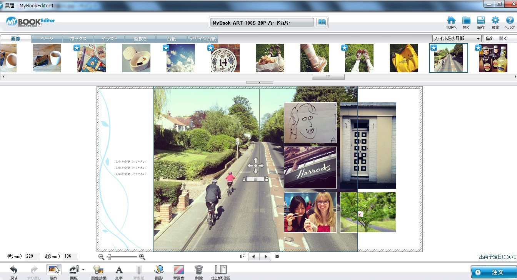Switch to the イラスト tab
Screen dimensions: 517x280
click(109, 39)
